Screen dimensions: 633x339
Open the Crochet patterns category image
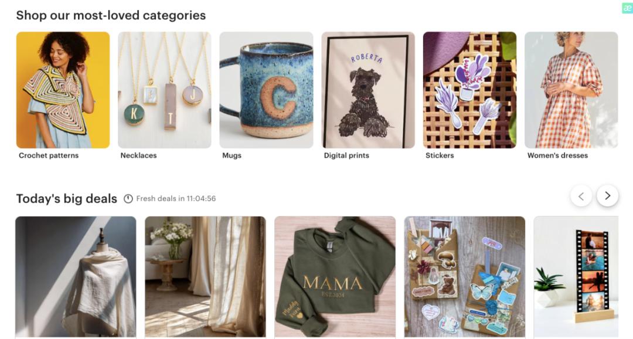(63, 90)
